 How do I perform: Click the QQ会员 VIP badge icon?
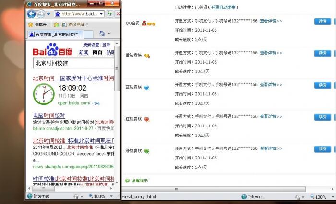[x=148, y=23]
